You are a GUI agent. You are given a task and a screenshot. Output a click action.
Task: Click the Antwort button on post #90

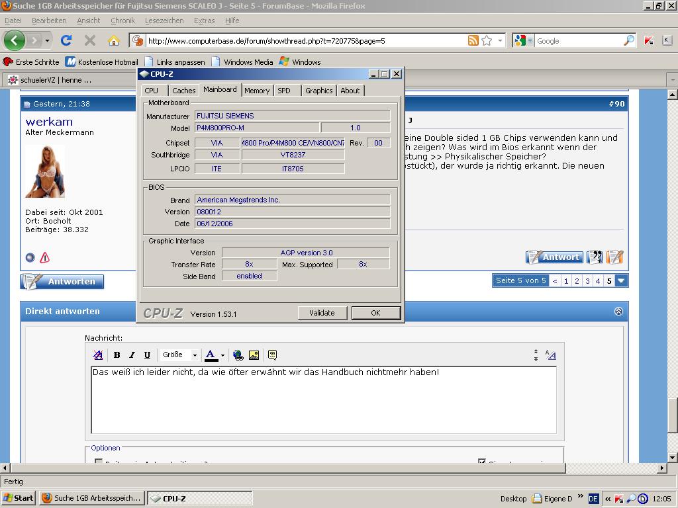tap(555, 257)
